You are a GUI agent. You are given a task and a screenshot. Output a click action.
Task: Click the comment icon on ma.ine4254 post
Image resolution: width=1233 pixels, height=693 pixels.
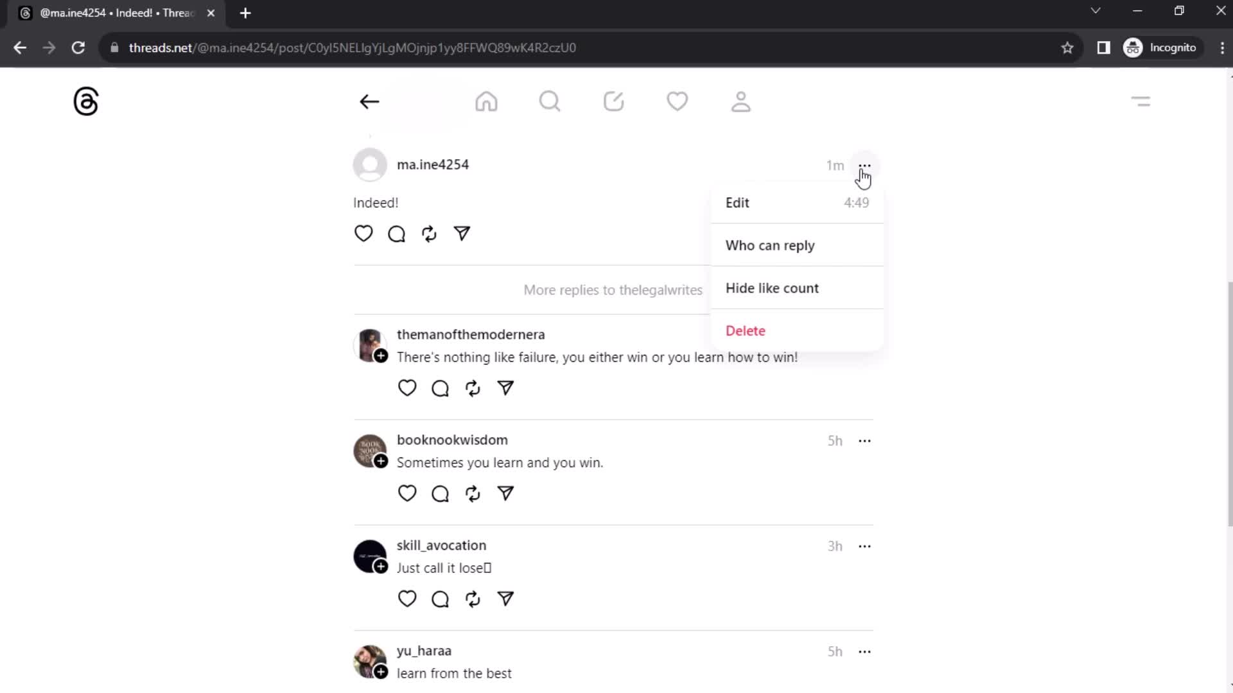(396, 234)
